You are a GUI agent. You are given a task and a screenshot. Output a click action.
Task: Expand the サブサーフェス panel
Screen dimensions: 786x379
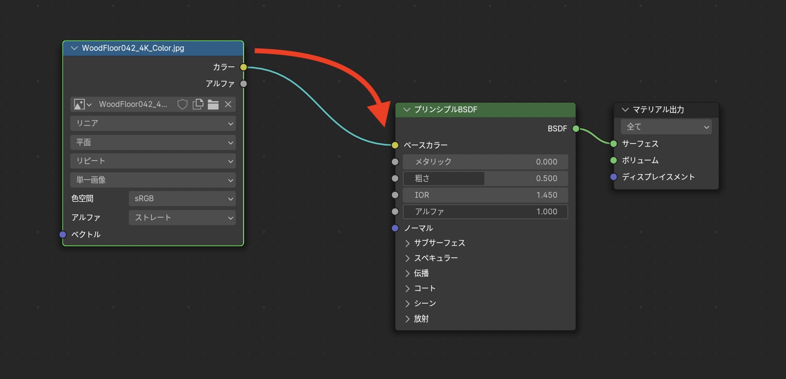point(408,243)
